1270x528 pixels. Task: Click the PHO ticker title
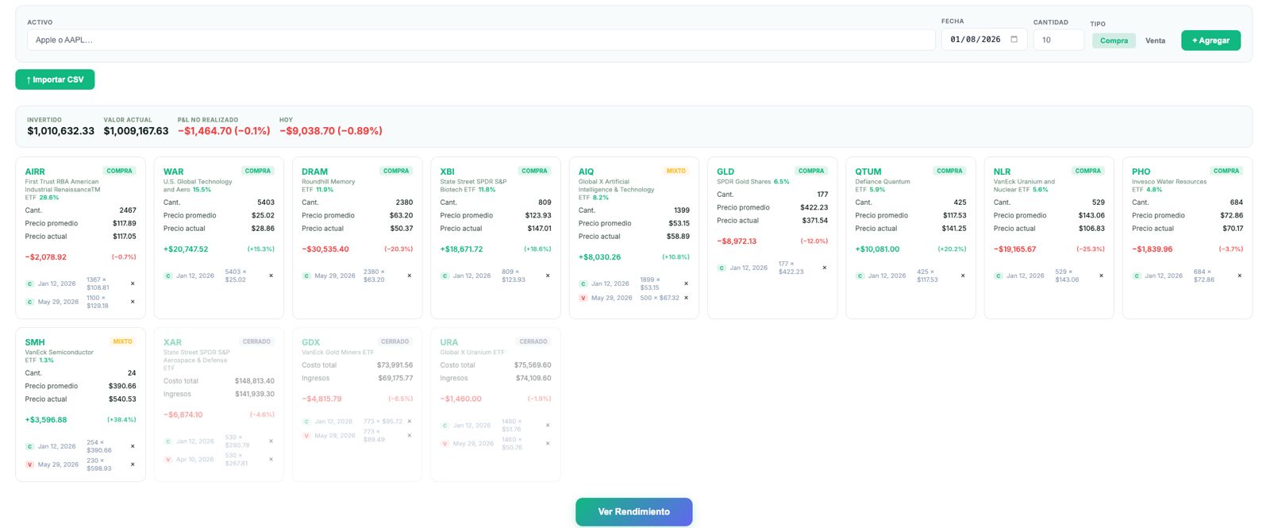tap(1141, 172)
